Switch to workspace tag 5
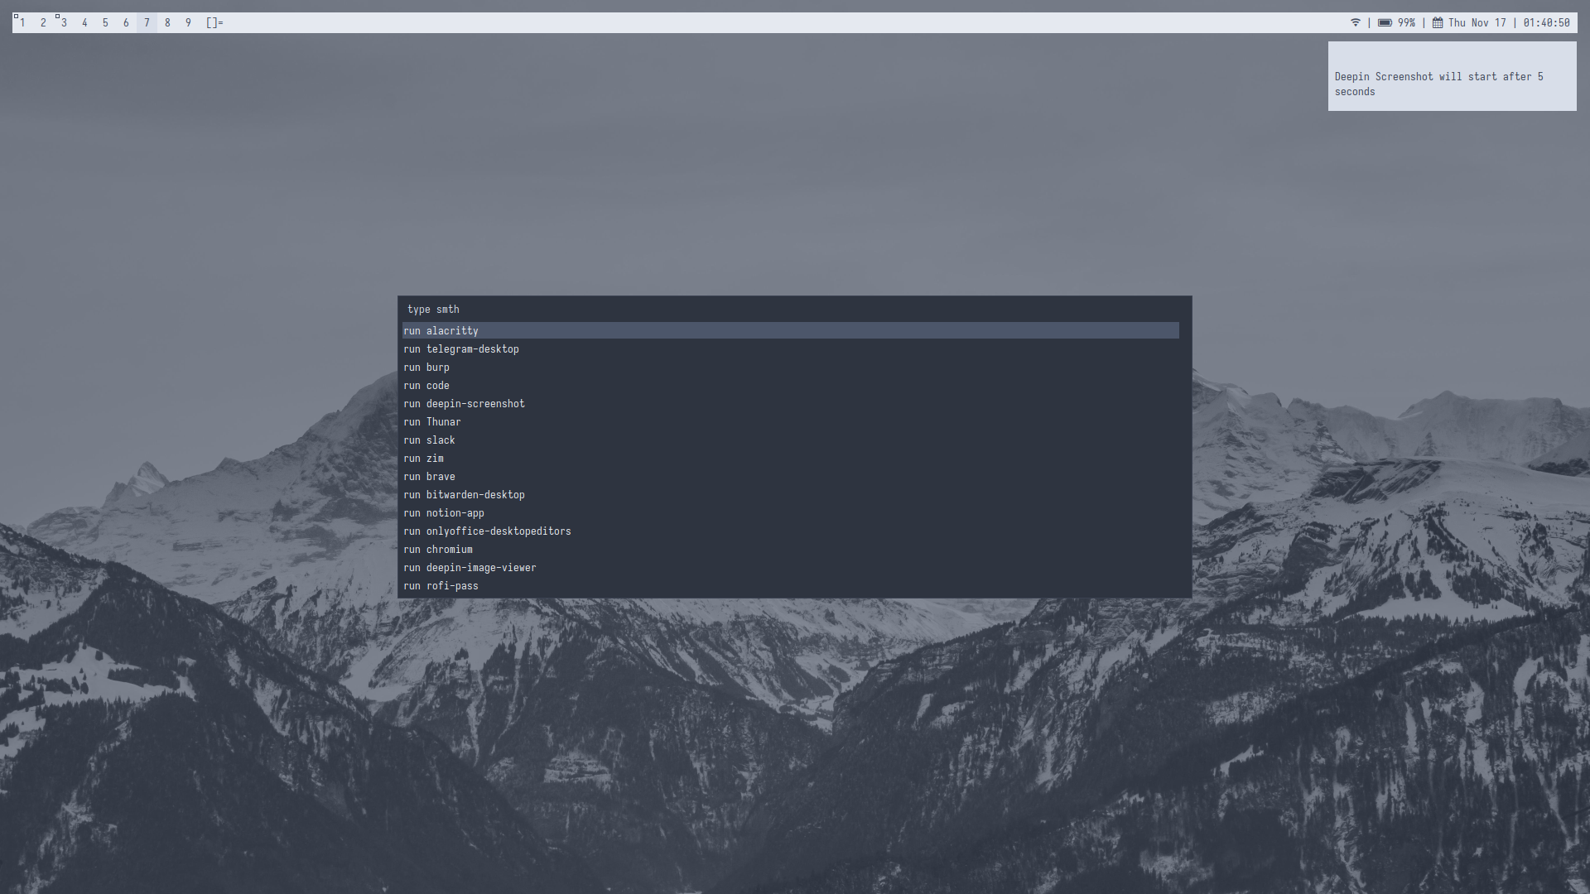 coord(105,22)
